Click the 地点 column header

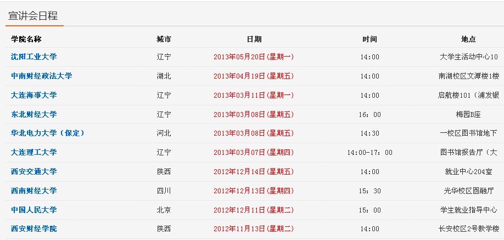468,39
